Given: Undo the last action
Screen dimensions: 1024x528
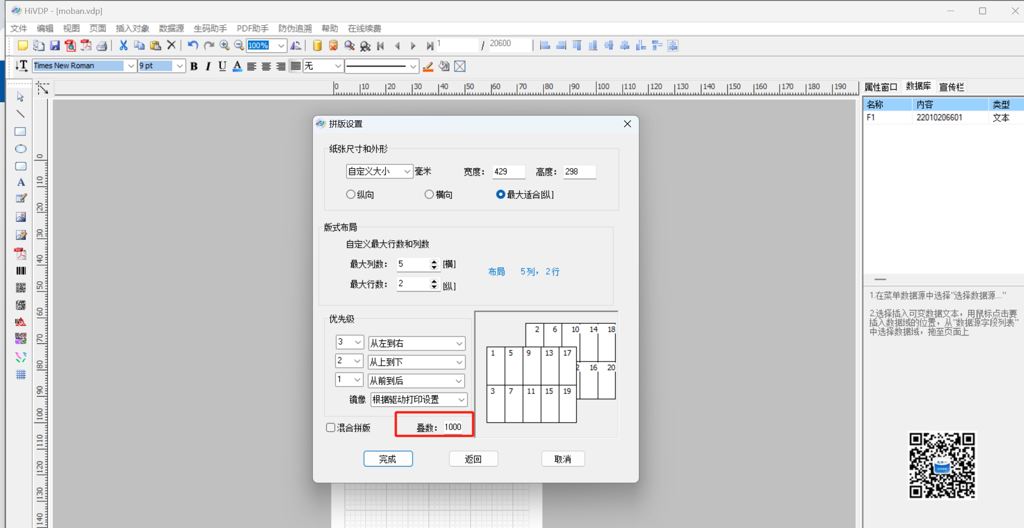Looking at the screenshot, I should pos(193,45).
